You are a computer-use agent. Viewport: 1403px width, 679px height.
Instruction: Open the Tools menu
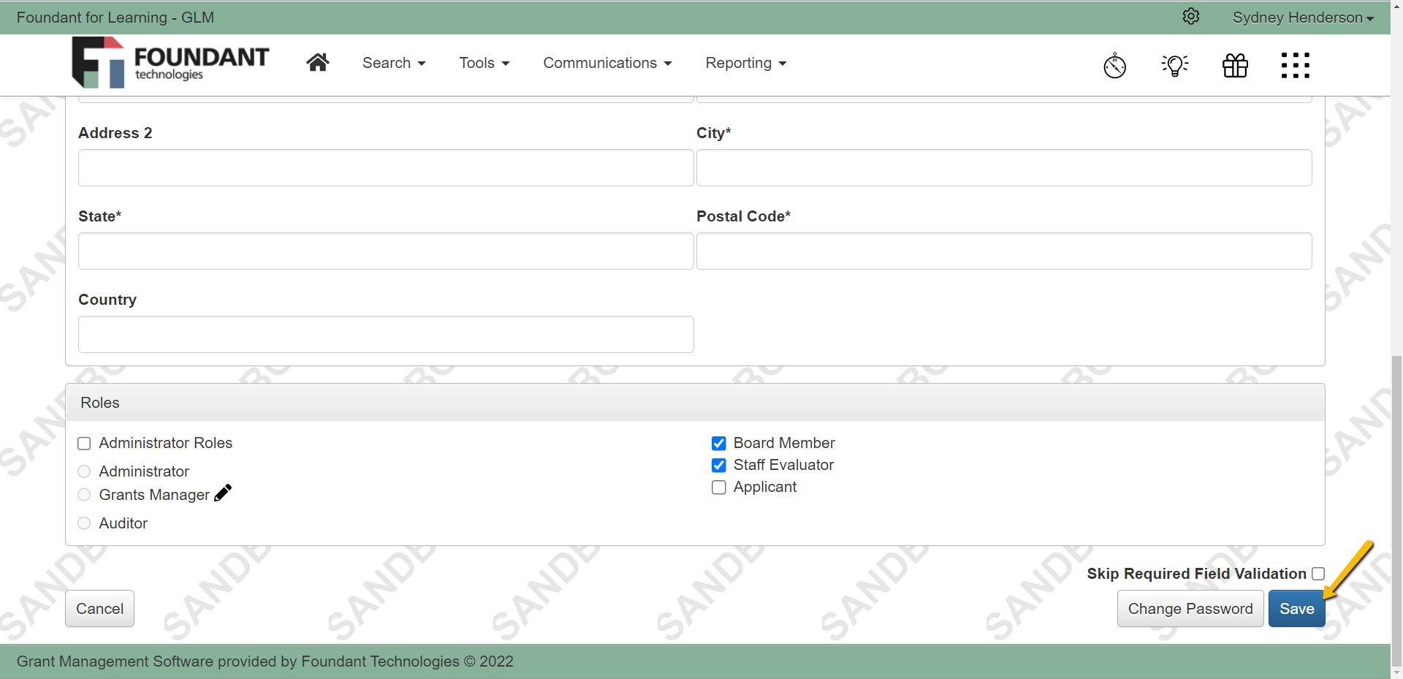484,63
